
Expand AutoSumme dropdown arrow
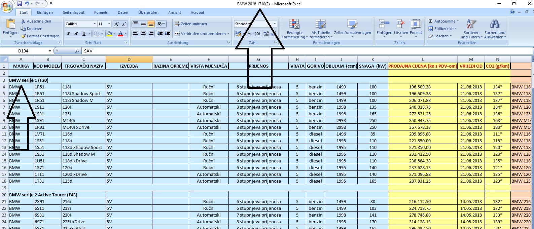[x=458, y=21]
